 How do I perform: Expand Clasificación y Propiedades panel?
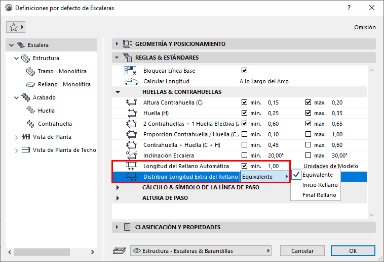(117, 227)
